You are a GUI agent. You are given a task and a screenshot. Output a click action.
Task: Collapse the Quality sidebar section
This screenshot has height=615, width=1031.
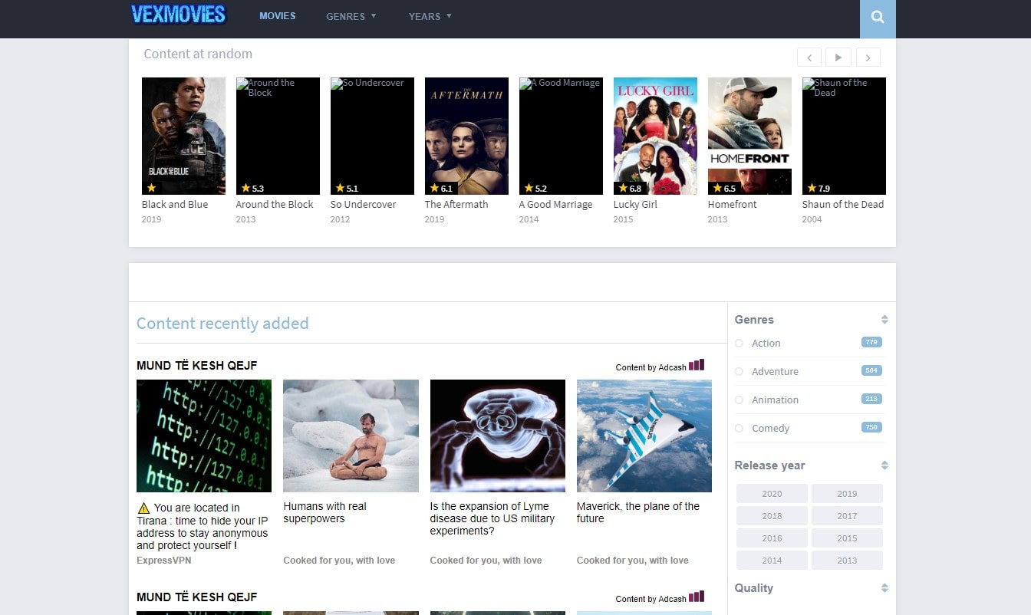pos(884,588)
